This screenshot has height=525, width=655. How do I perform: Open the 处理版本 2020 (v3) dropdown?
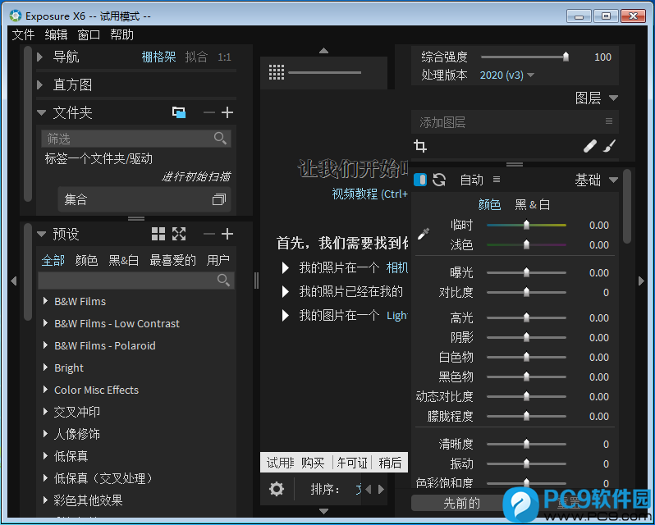click(507, 75)
